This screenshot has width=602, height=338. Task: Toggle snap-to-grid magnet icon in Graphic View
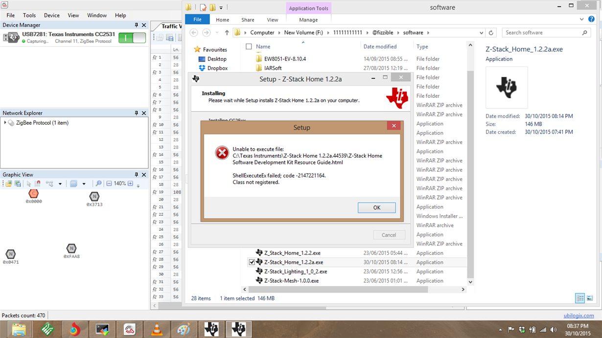pos(38,184)
